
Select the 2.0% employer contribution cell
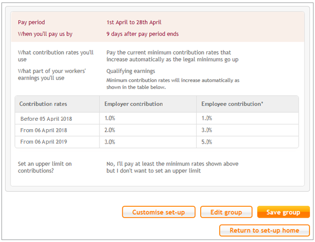point(110,130)
